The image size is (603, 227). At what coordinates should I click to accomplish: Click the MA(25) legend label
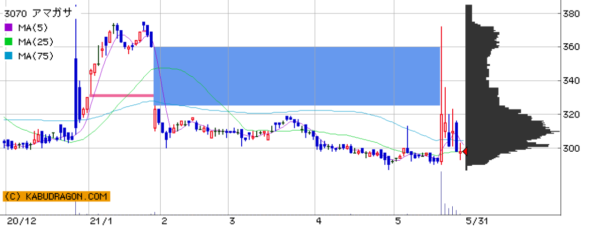click(35, 42)
